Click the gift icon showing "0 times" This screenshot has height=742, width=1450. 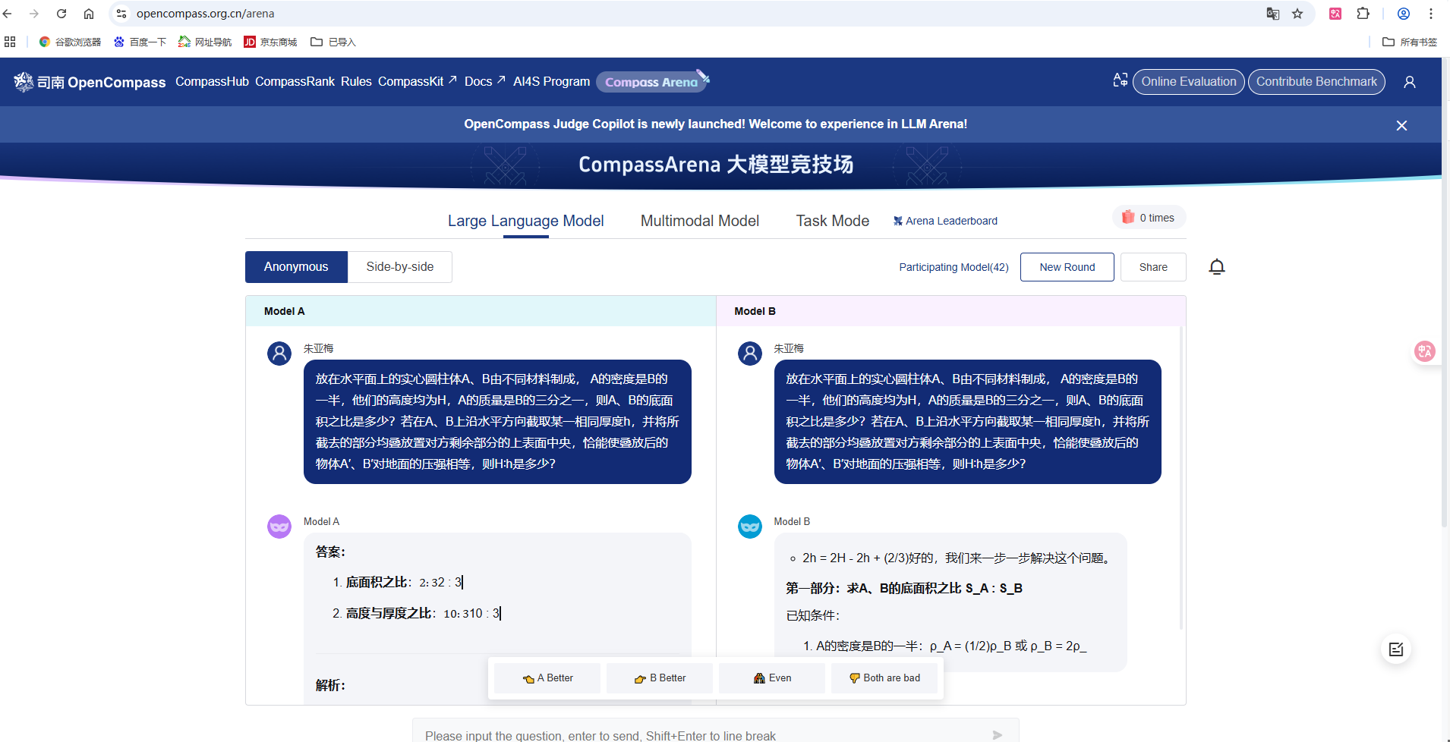(x=1130, y=217)
